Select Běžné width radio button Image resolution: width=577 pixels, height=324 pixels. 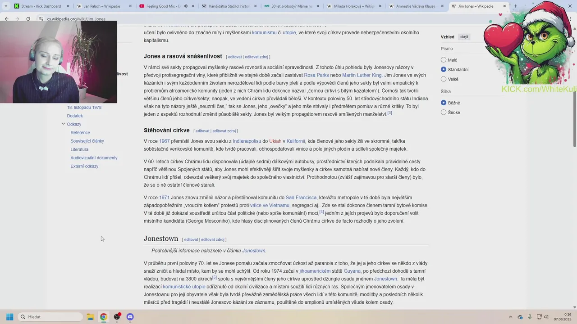tap(444, 103)
